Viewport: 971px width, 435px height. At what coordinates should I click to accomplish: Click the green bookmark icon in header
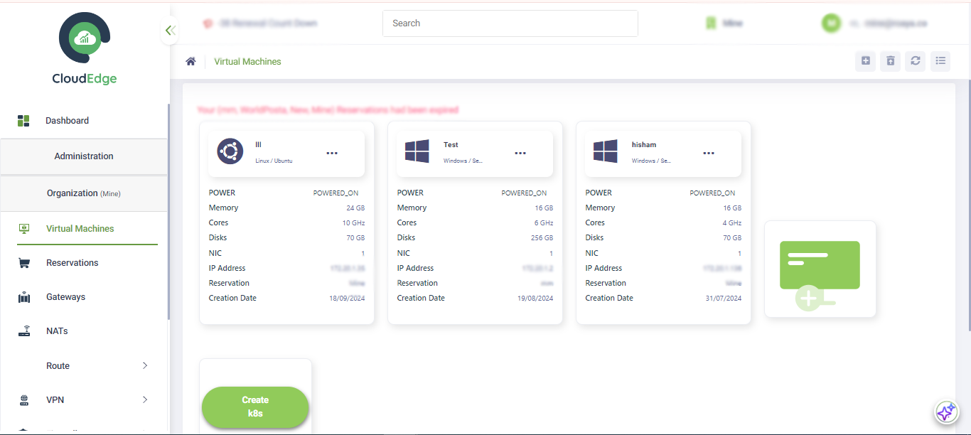710,23
